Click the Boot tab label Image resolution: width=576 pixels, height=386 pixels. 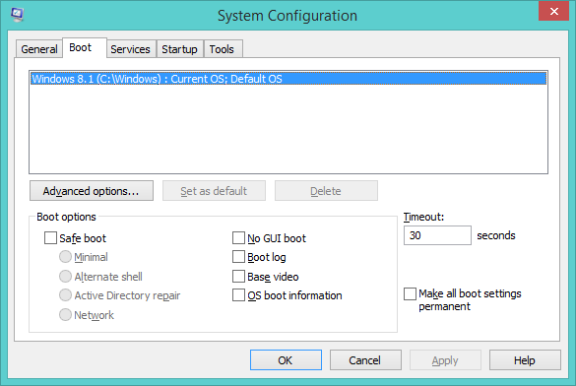(81, 47)
